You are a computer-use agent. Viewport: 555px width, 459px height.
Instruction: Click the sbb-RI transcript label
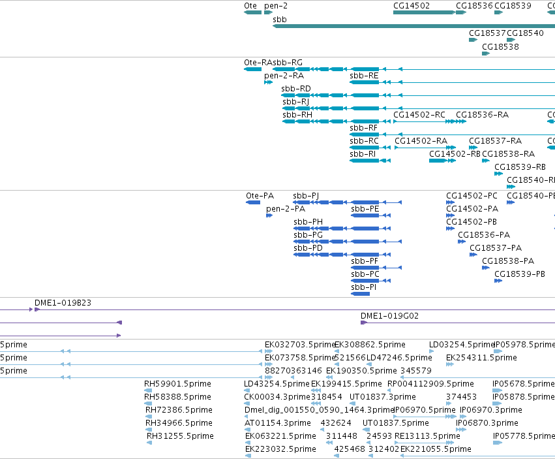[363, 154]
